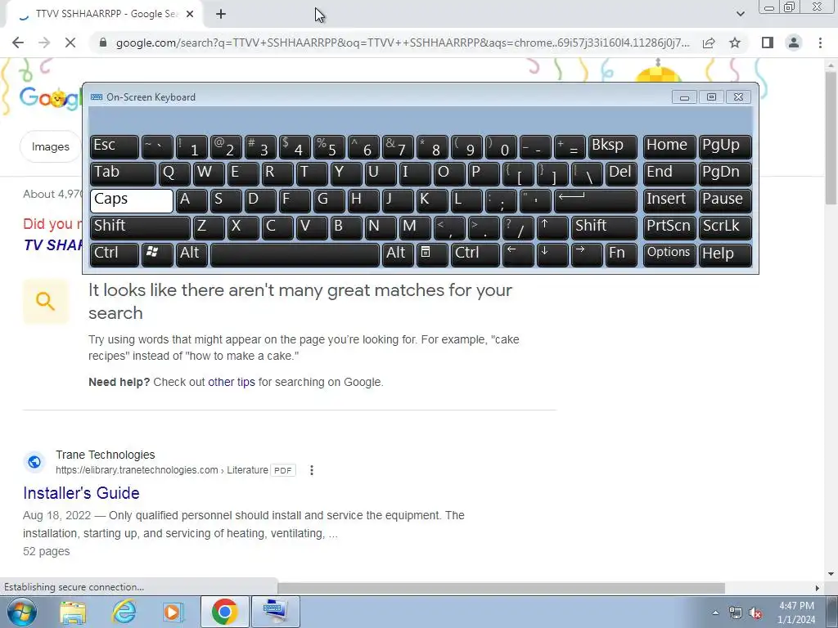
Task: Click the Del key on On-Screen Keyboard
Action: (x=621, y=173)
